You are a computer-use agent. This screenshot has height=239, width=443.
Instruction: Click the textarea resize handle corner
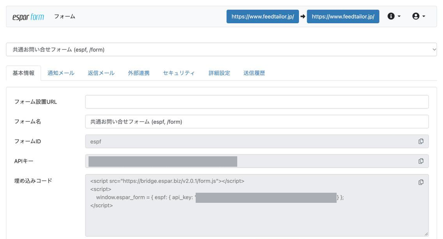pyautogui.click(x=426, y=234)
